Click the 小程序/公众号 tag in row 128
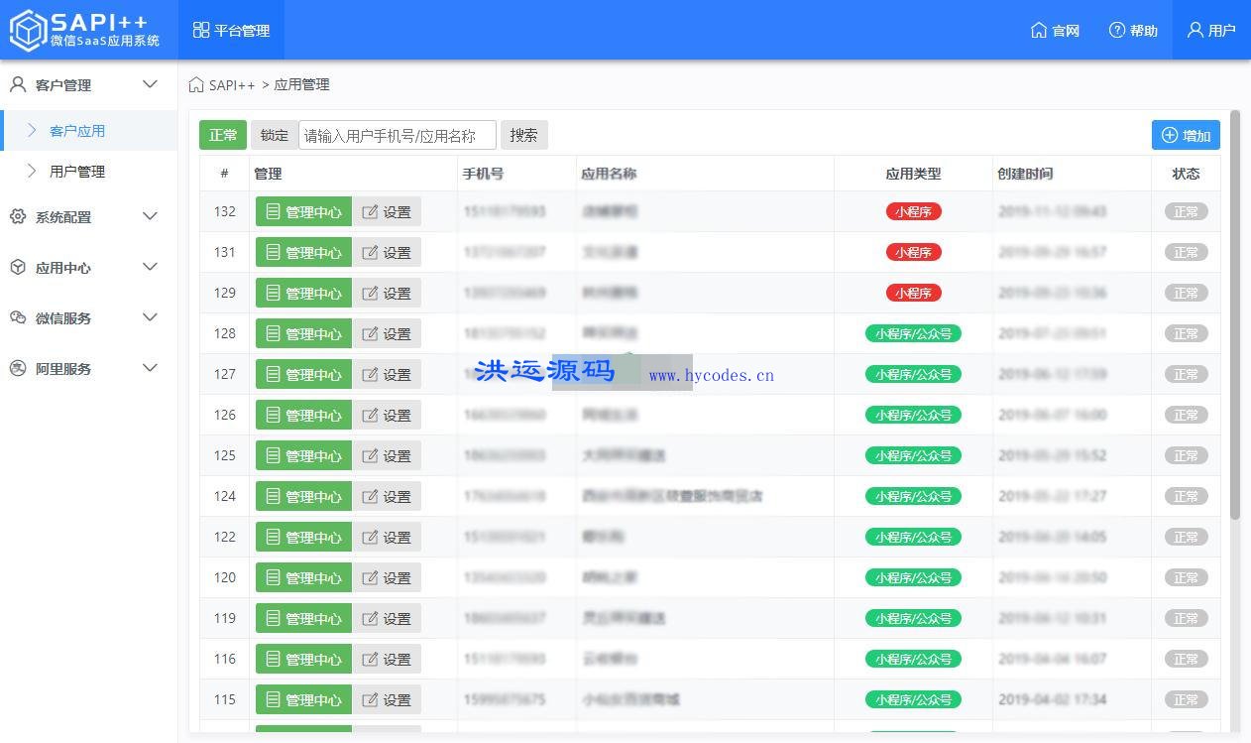Viewport: 1251px width, 743px height. pyautogui.click(x=913, y=333)
